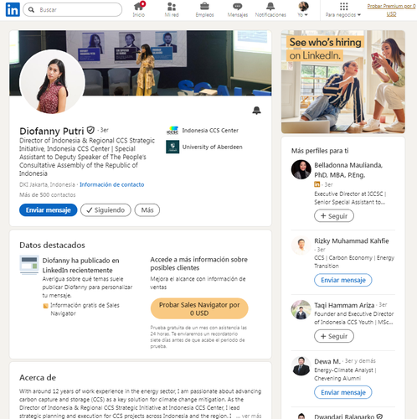Open Dwandari Ralanarko profile name
The height and width of the screenshot is (419, 417).
pyautogui.click(x=344, y=416)
